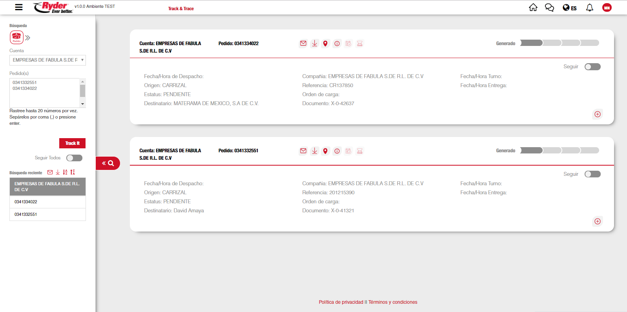Sort recent searches A to Z
This screenshot has height=312, width=627.
pos(65,172)
